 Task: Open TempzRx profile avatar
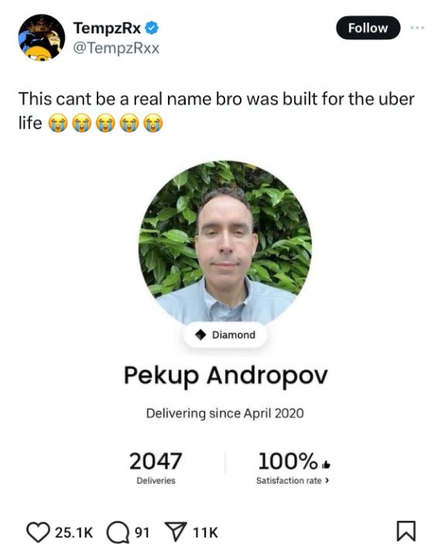(42, 38)
